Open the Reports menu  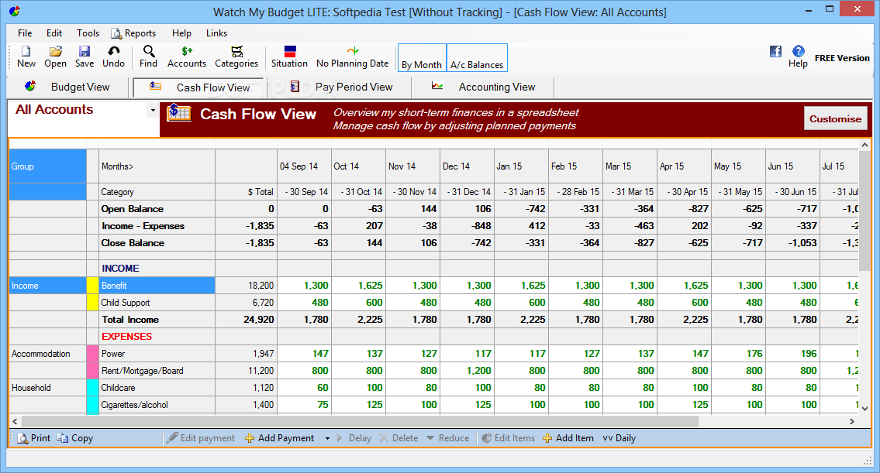[133, 33]
